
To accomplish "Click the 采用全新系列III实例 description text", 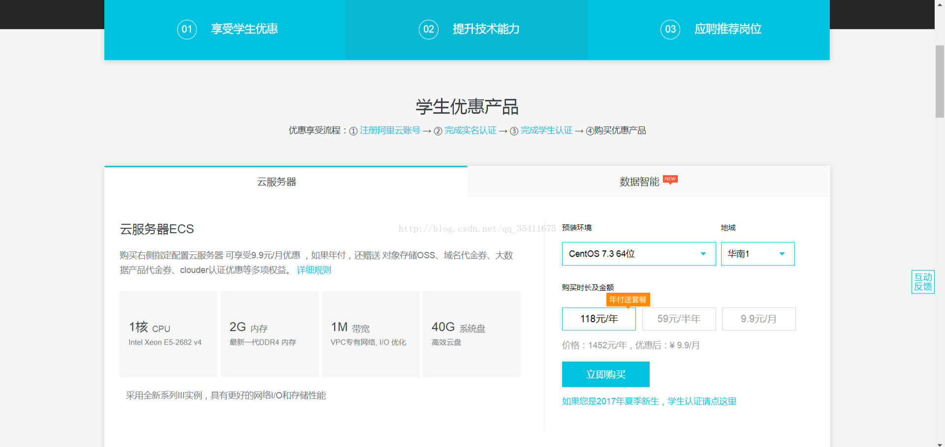I will [226, 395].
